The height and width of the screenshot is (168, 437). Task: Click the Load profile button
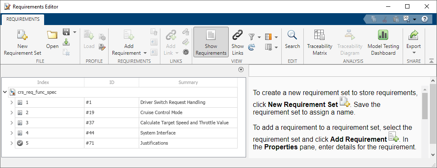[89, 39]
